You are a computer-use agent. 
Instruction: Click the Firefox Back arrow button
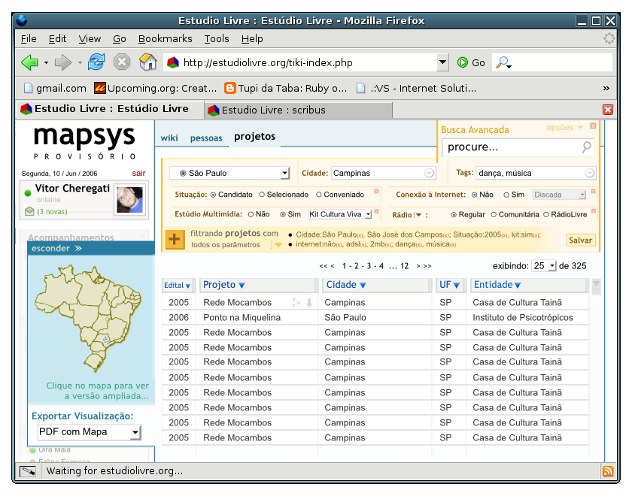[29, 62]
